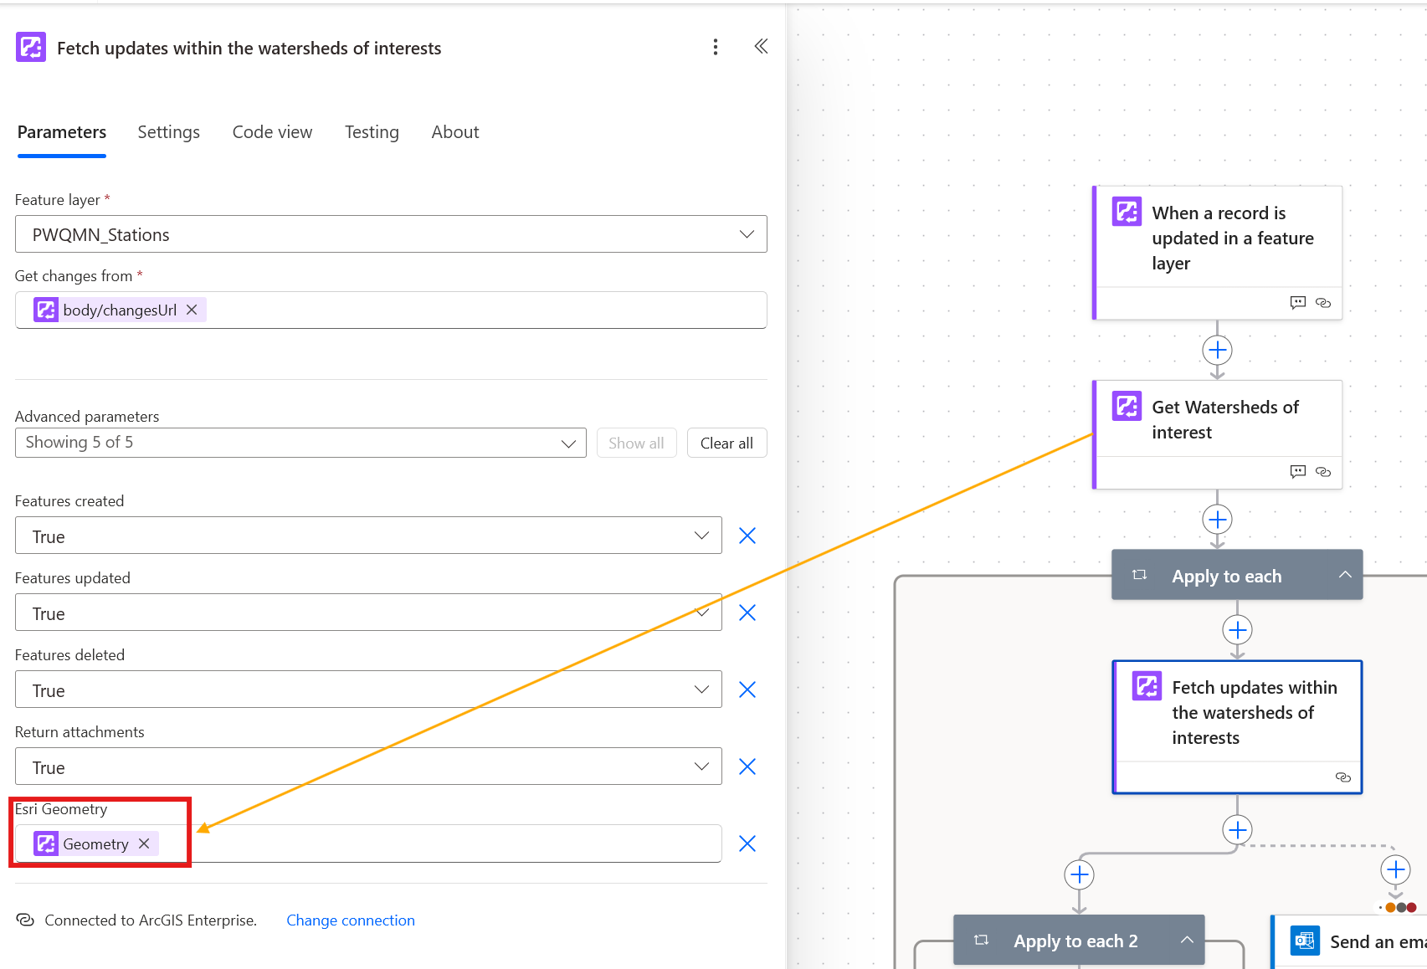Collapse the Apply to each 2 block
Screen dimensions: 1427x969
click(1187, 941)
